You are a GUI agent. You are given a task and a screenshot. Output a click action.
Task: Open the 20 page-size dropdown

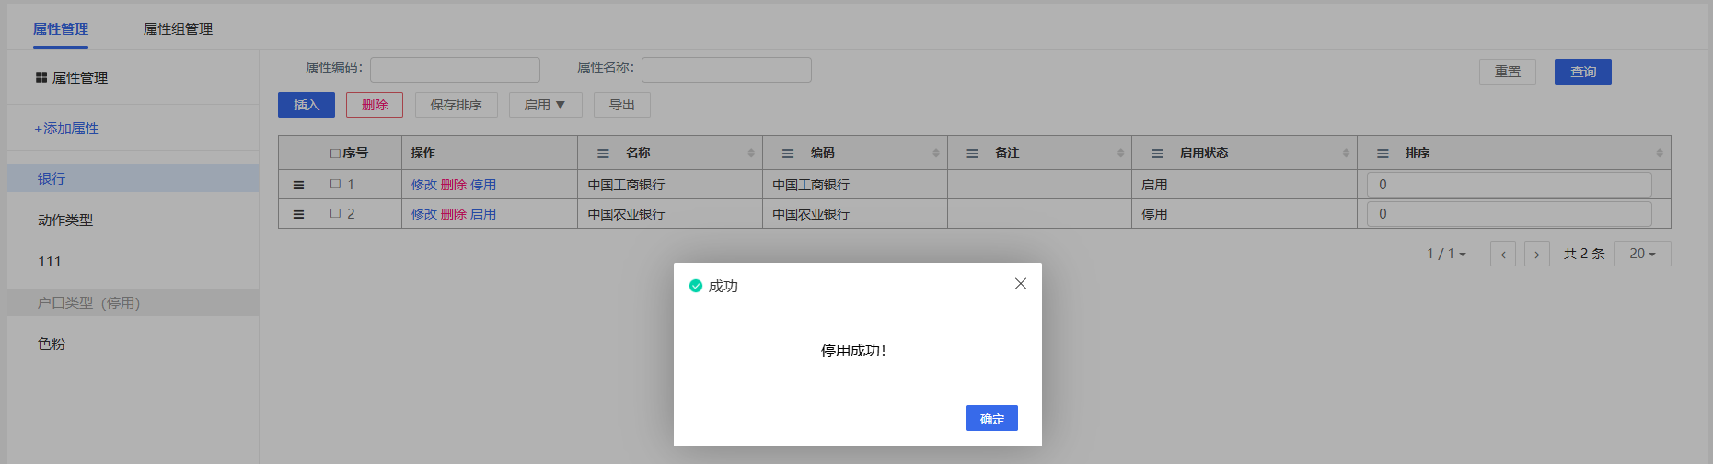click(1642, 254)
